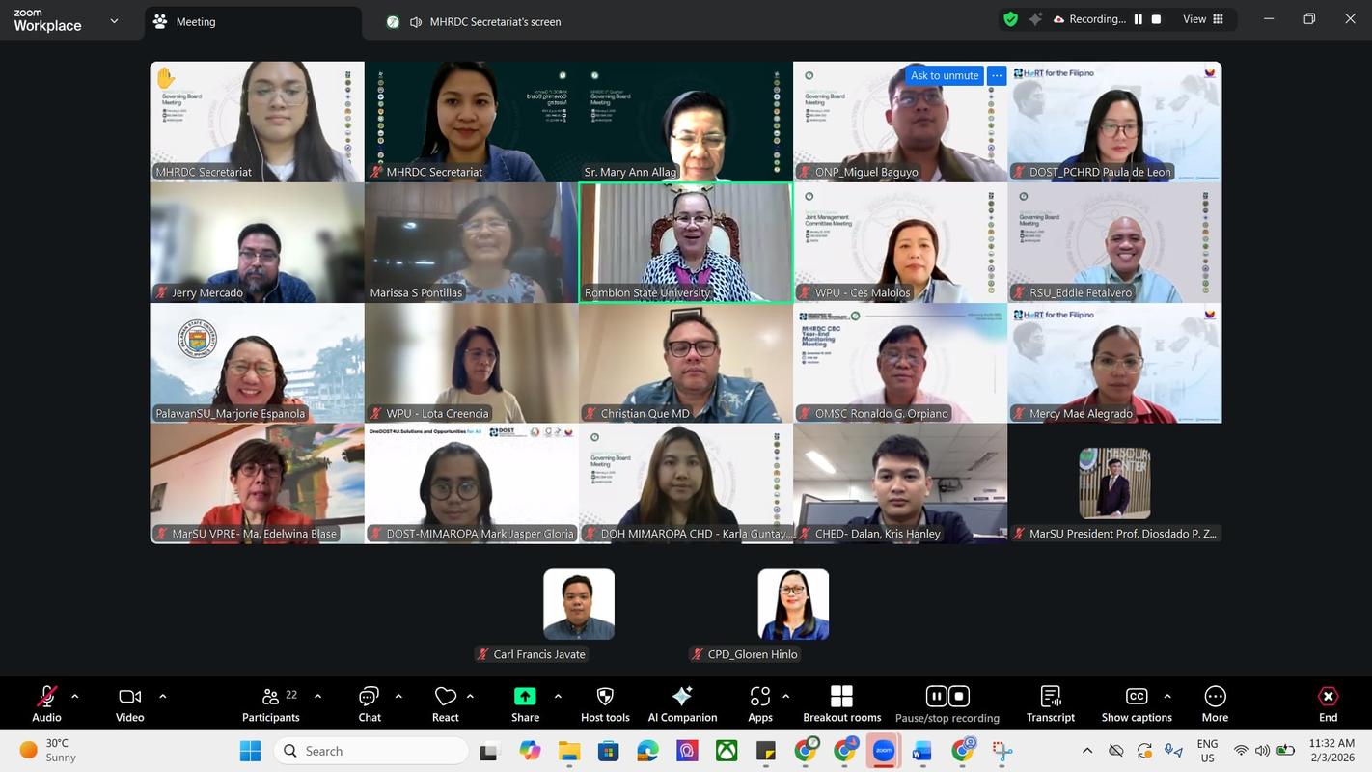1372x772 pixels.
Task: Show hidden system tray icons
Action: (x=1087, y=751)
